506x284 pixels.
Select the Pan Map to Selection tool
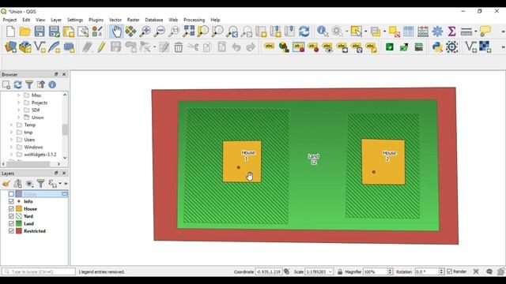[130, 32]
